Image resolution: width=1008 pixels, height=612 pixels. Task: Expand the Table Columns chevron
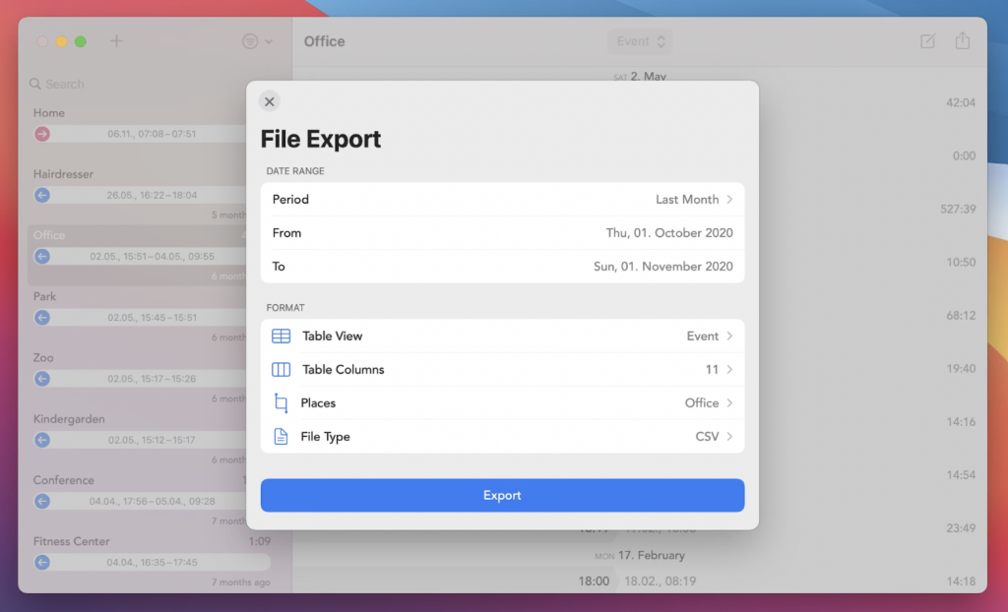[729, 369]
